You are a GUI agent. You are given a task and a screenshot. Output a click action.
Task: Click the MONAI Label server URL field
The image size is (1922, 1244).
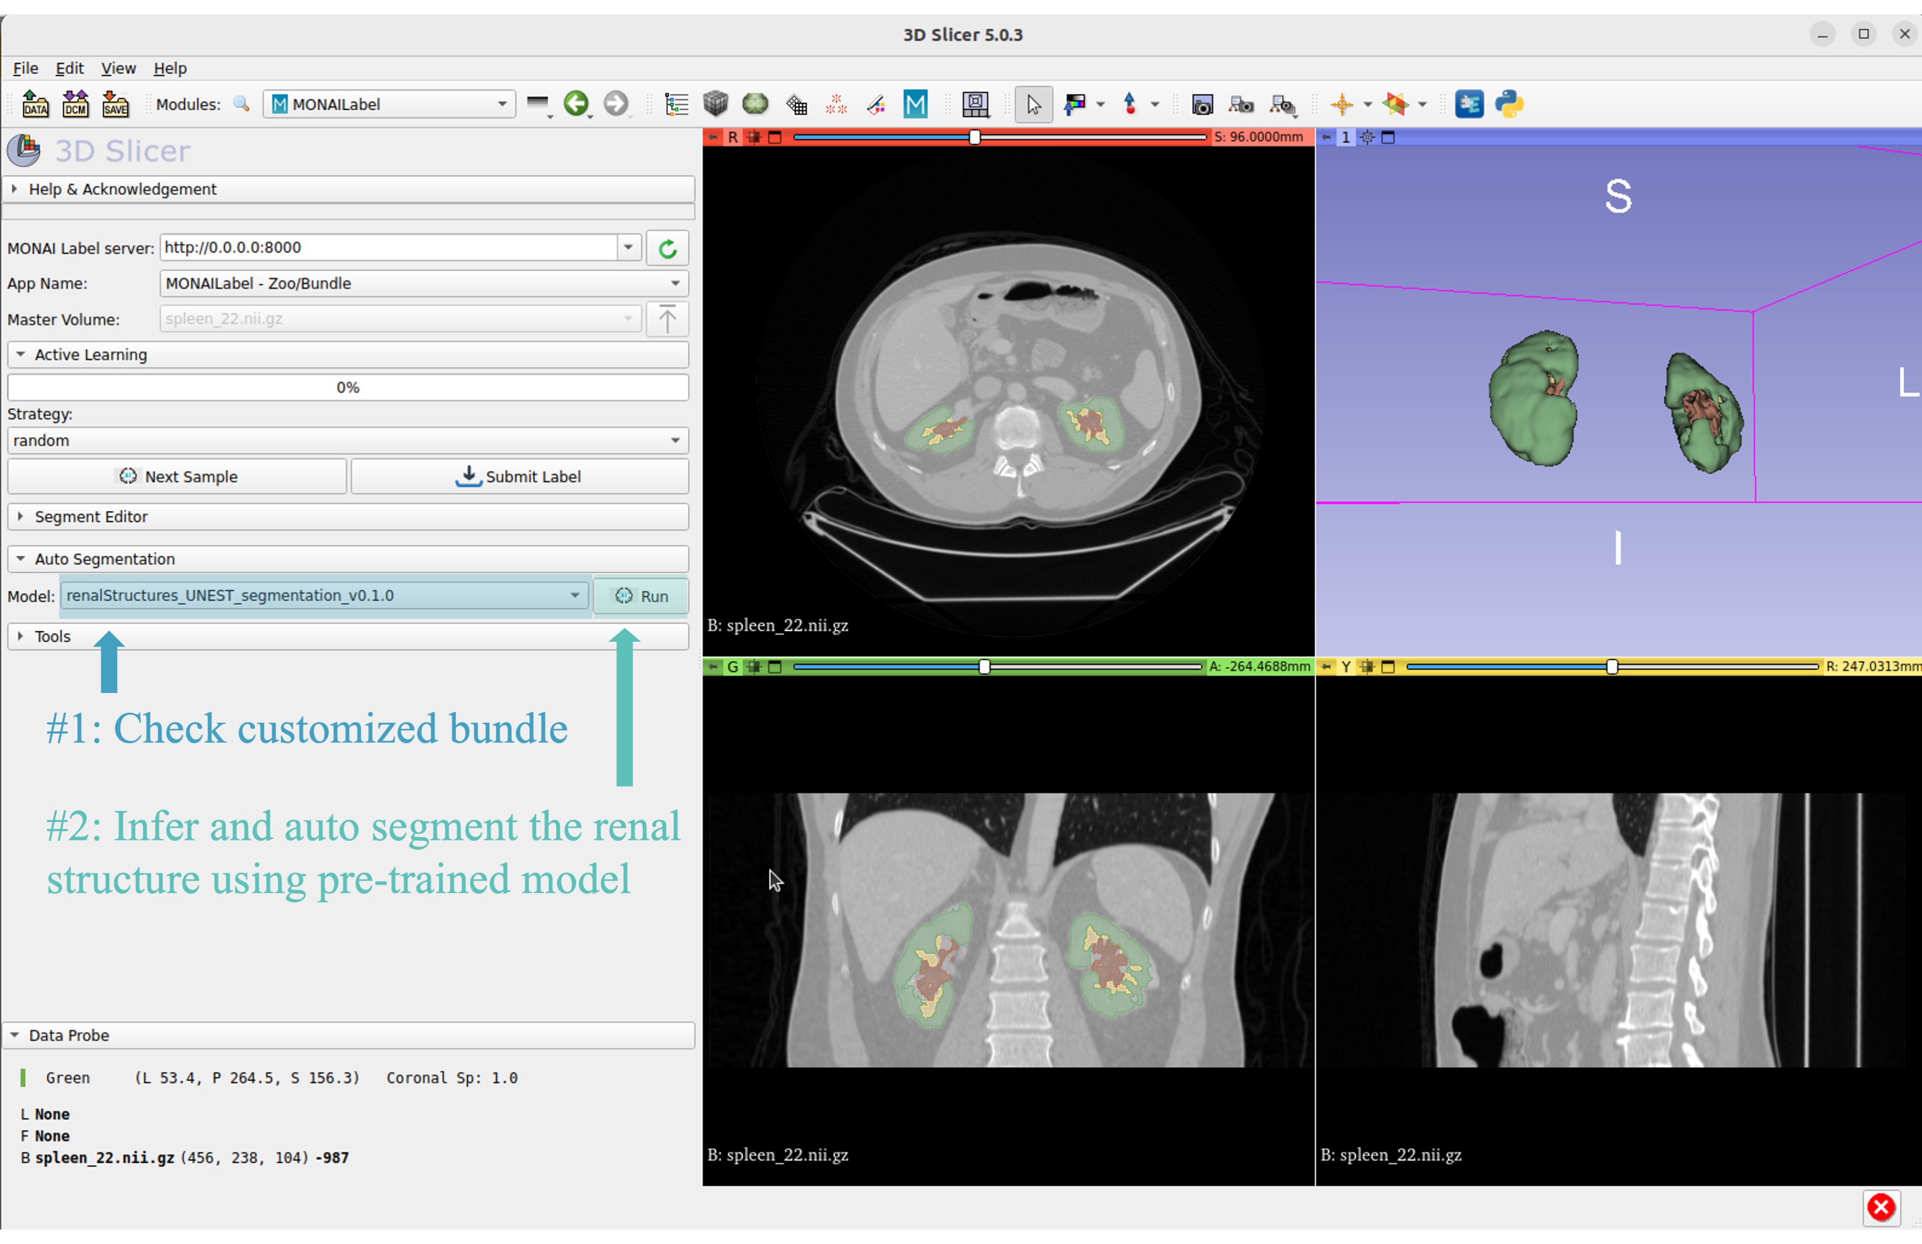point(389,247)
